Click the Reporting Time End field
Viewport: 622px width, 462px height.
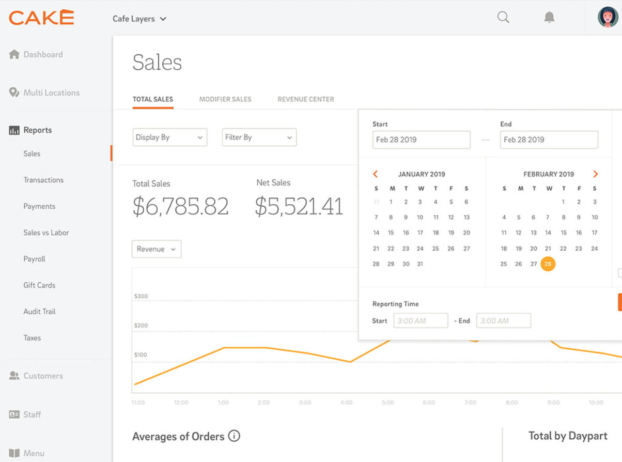point(503,321)
